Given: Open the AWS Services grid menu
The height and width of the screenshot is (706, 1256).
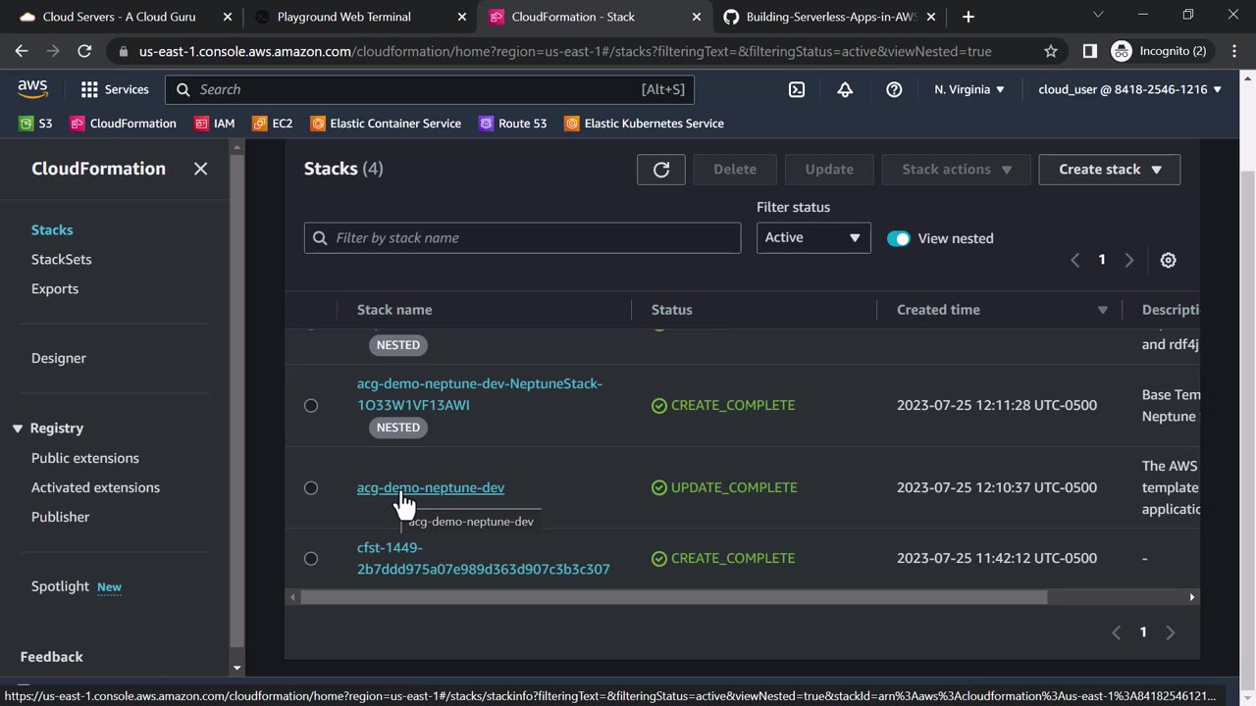Looking at the screenshot, I should 115,89.
